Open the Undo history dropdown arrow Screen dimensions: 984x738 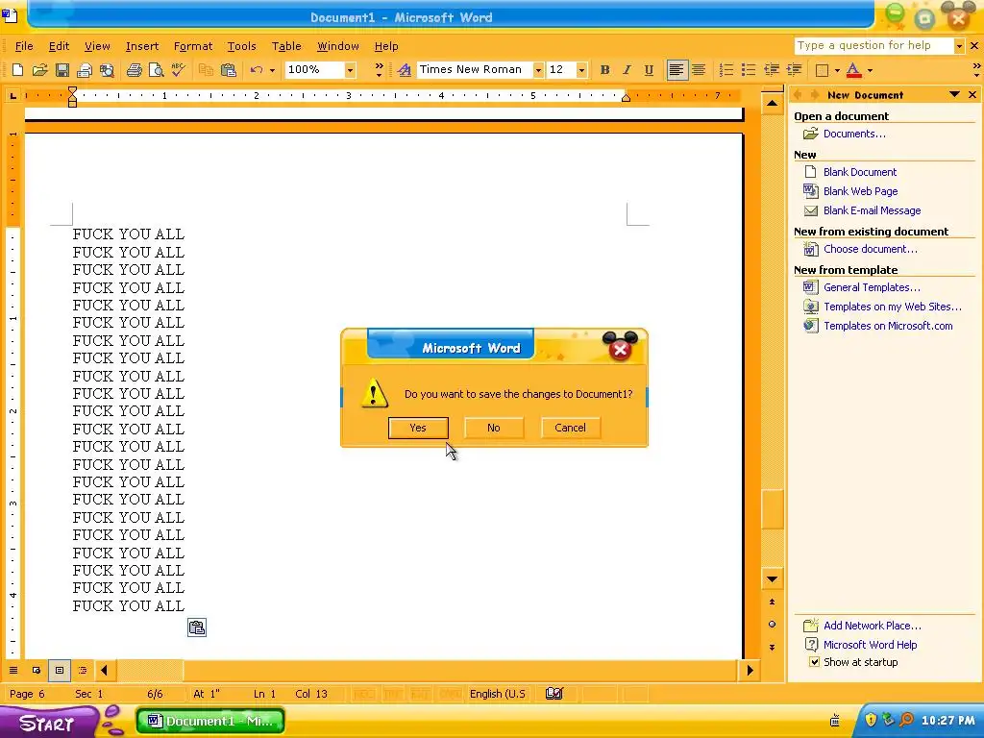[x=272, y=70]
